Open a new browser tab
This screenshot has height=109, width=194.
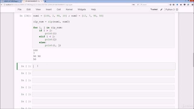(x=45, y=1)
